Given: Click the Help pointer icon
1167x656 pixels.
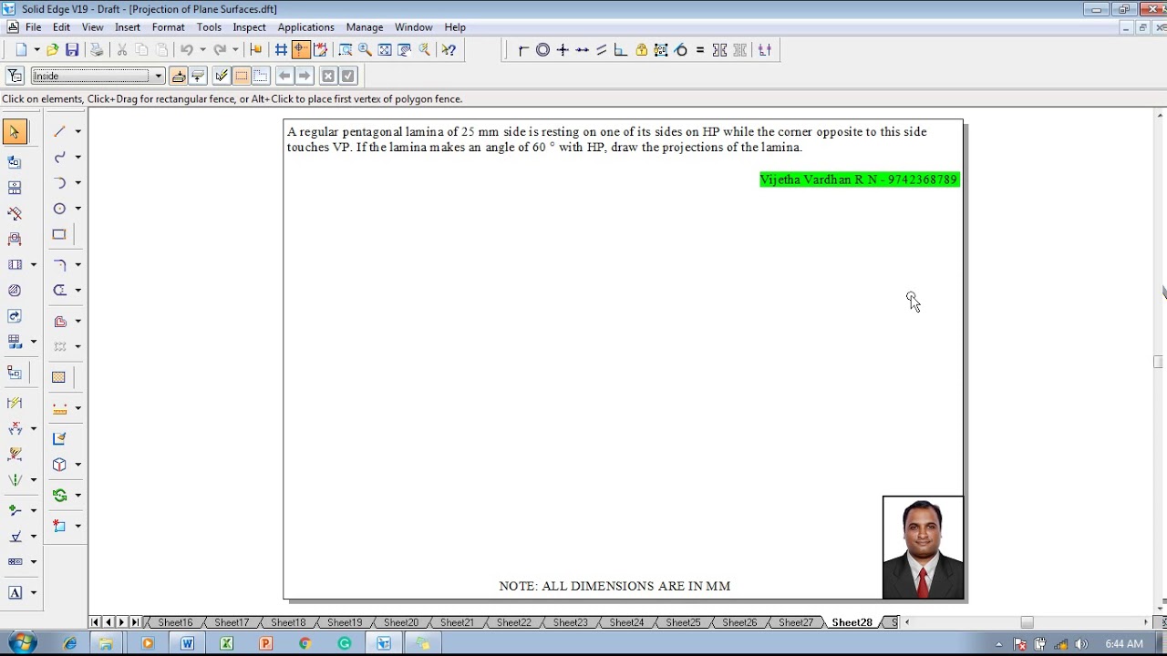Looking at the screenshot, I should [x=449, y=50].
